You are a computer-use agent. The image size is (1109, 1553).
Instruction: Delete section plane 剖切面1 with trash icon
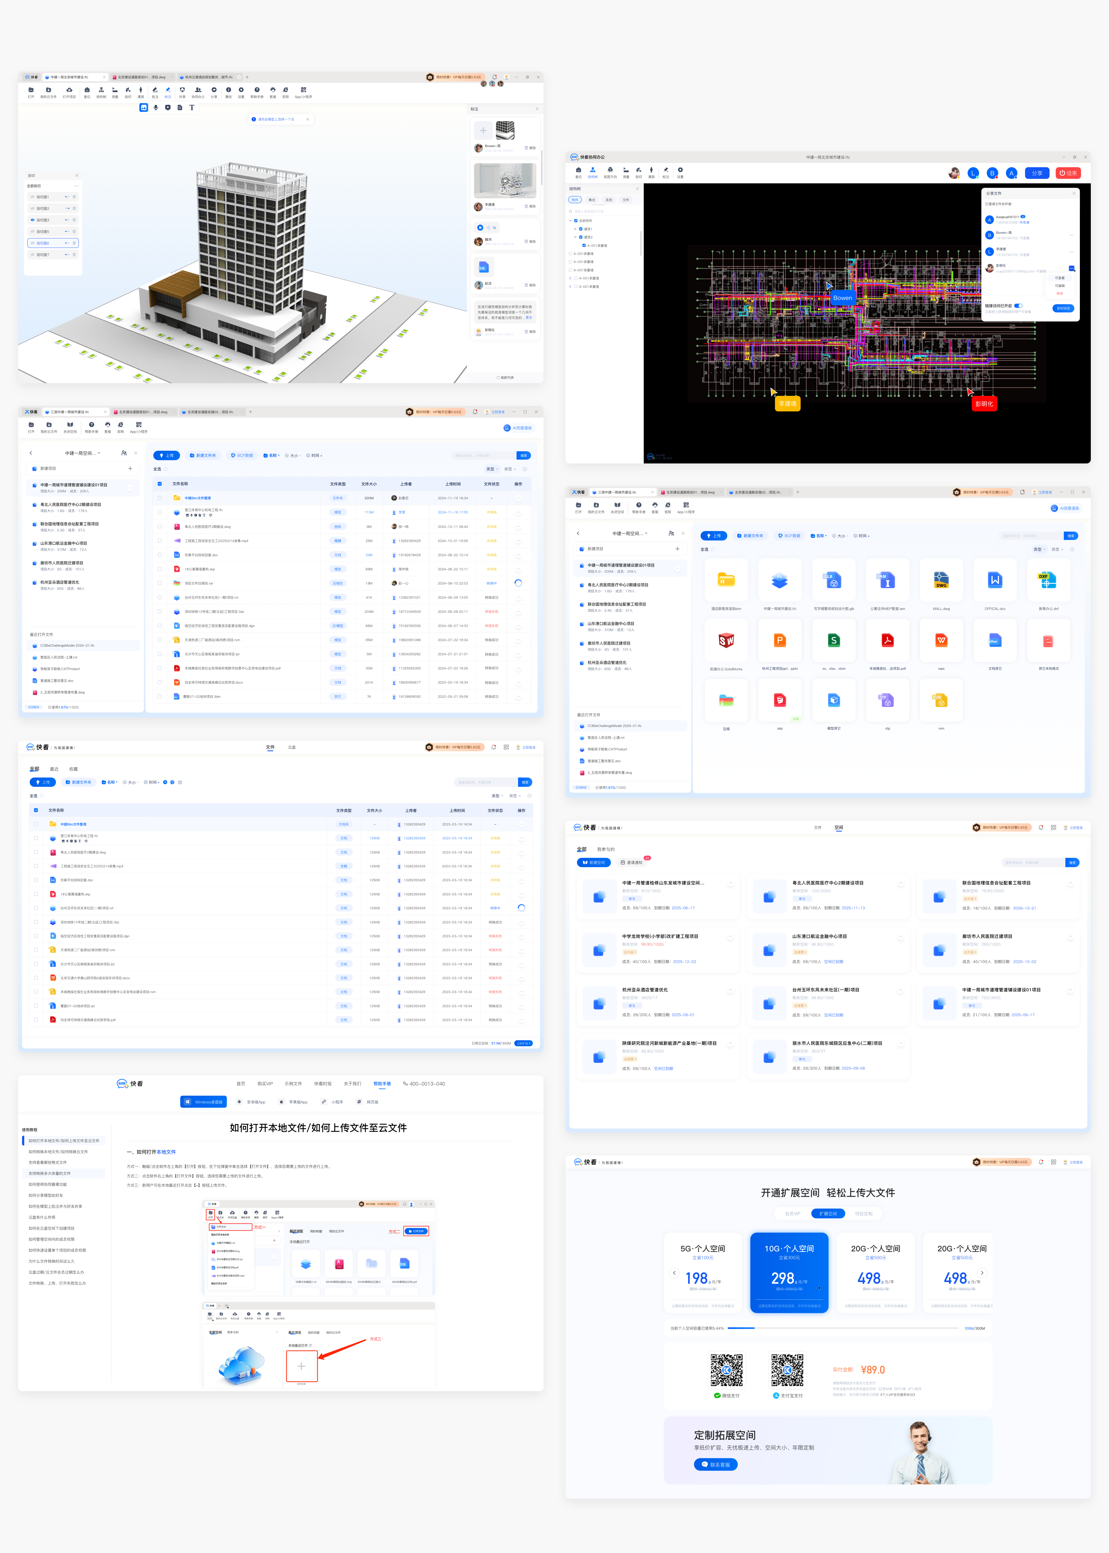coord(75,197)
